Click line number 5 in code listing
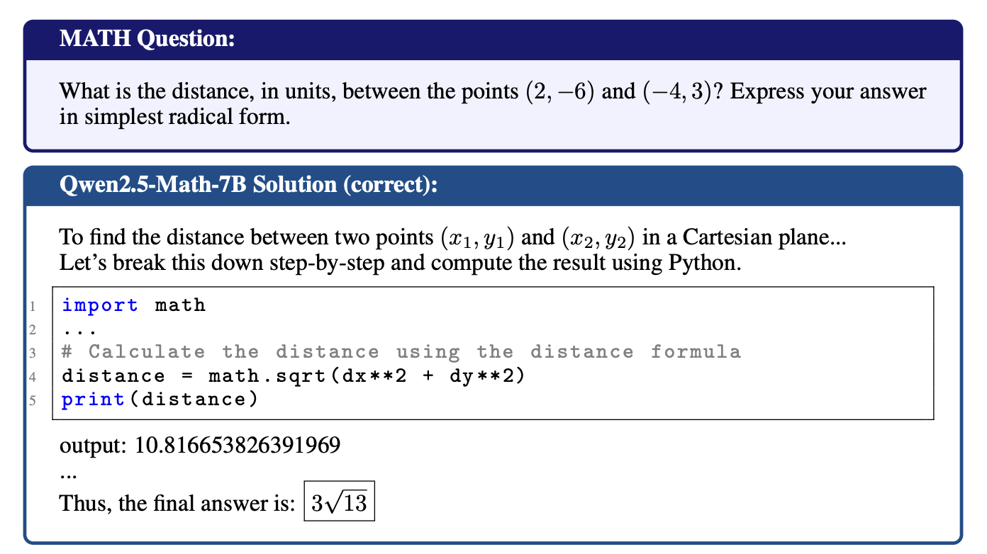The image size is (987, 554). [33, 401]
